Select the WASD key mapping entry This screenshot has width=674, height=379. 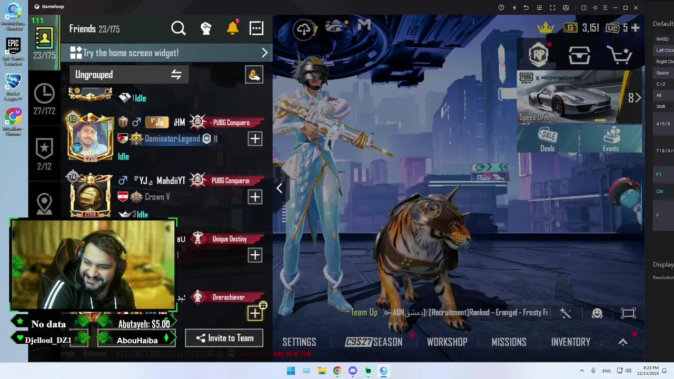pyautogui.click(x=662, y=39)
